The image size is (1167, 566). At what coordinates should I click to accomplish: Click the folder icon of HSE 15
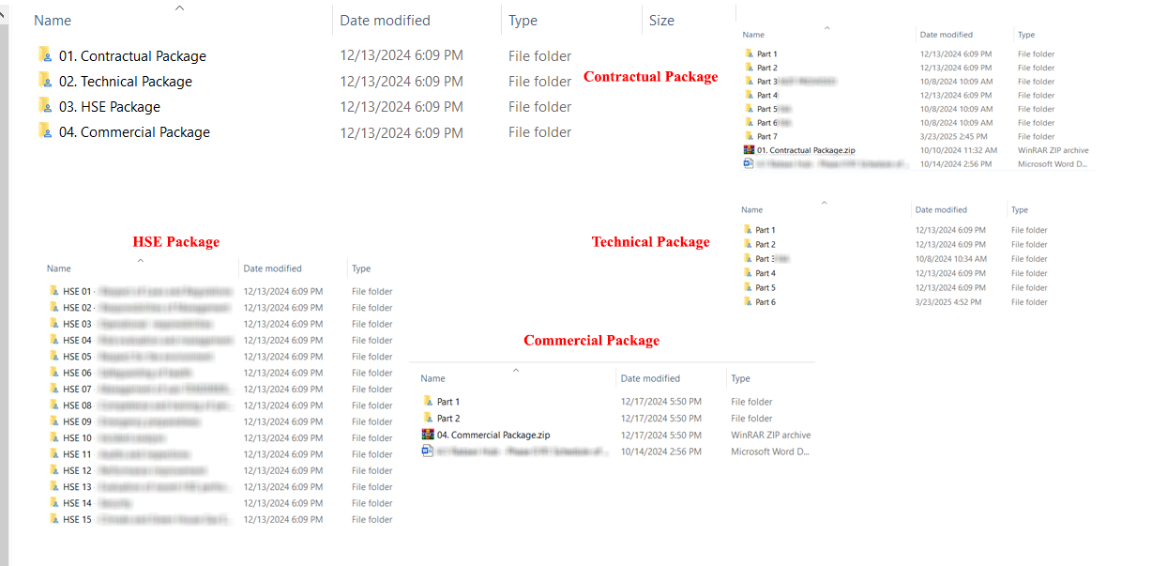[54, 519]
